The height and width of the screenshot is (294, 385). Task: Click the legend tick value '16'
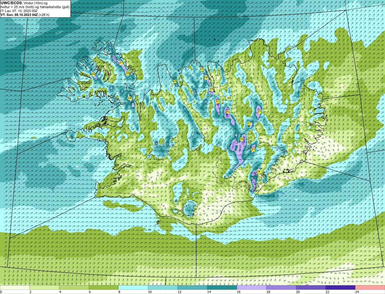[x=239, y=292]
